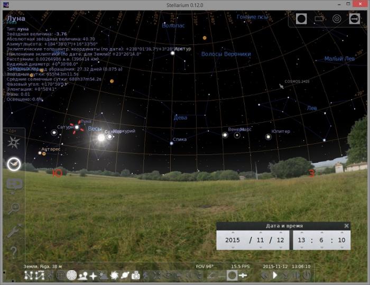Open the Search window magnifier
This screenshot has height=285, width=370.
coord(14,208)
